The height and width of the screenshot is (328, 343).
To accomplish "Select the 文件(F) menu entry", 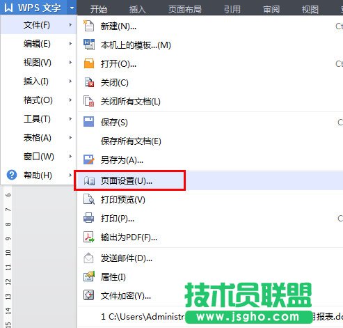I will tap(38, 24).
